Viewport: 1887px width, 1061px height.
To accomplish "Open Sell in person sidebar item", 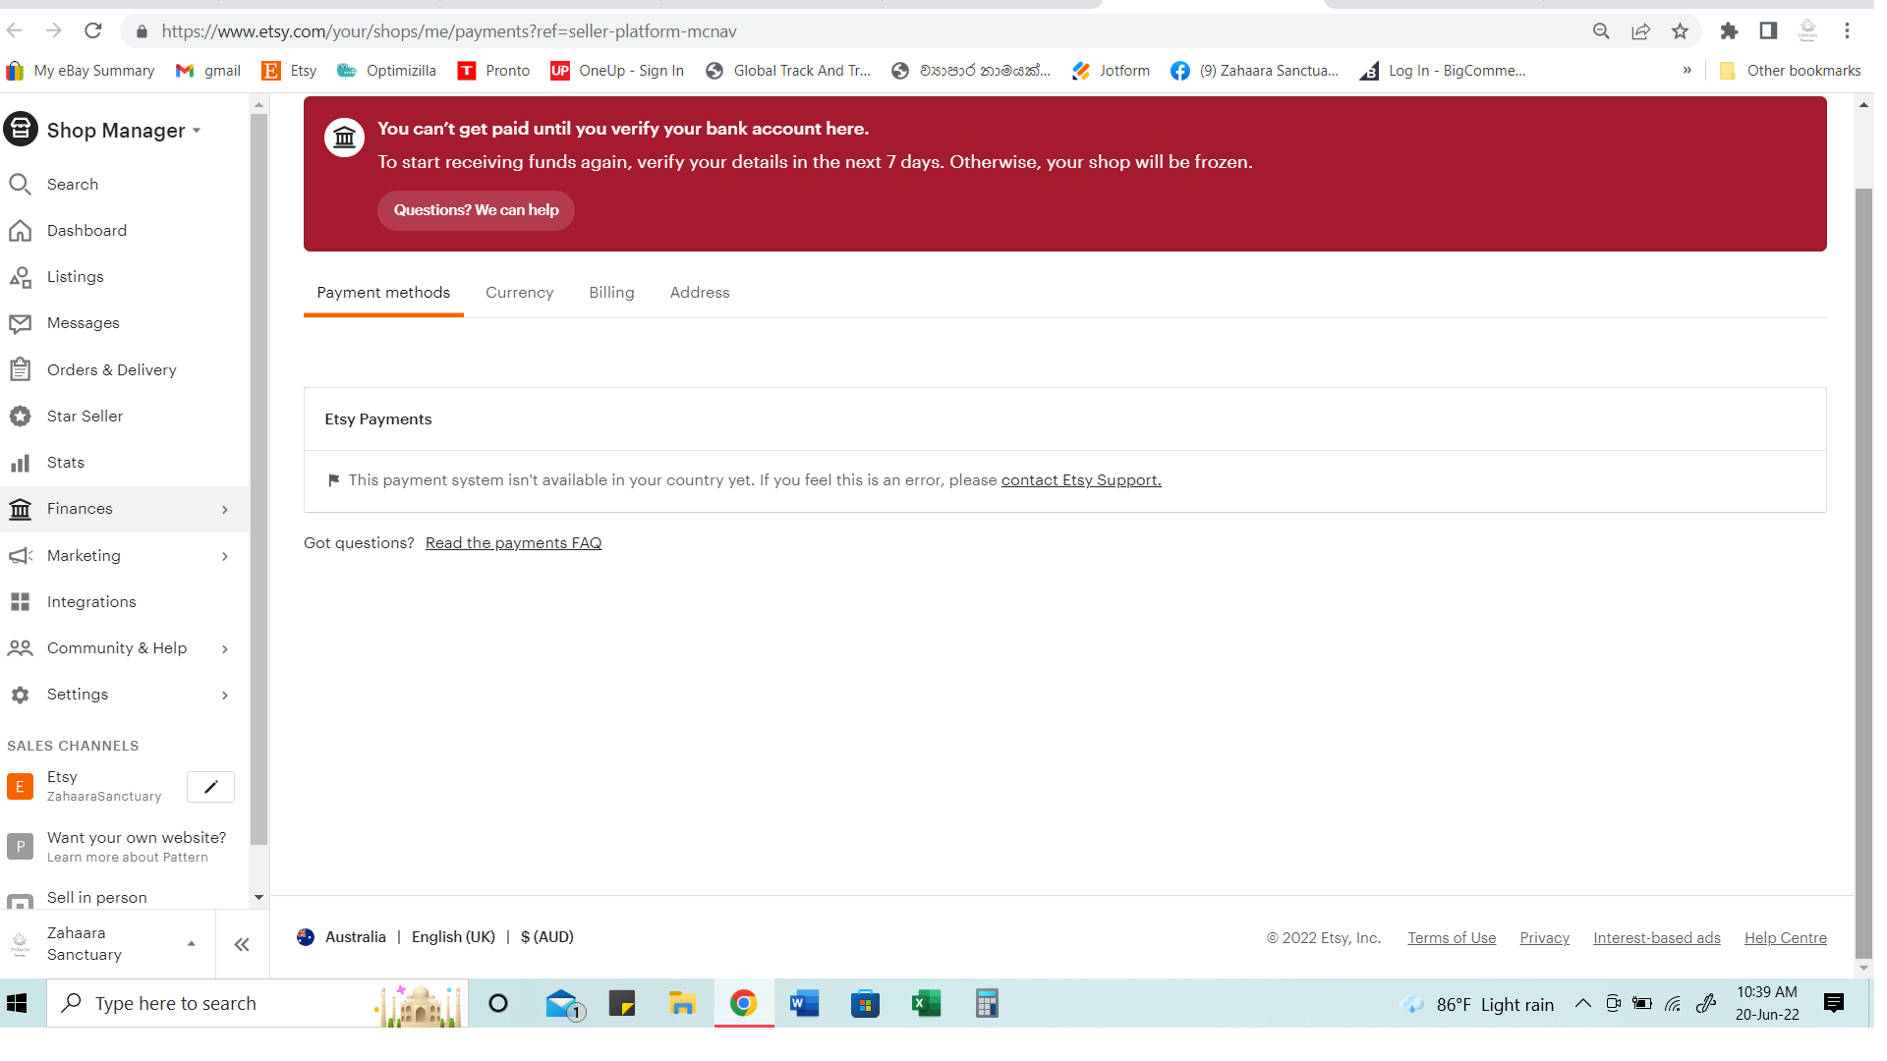I will click(x=97, y=898).
